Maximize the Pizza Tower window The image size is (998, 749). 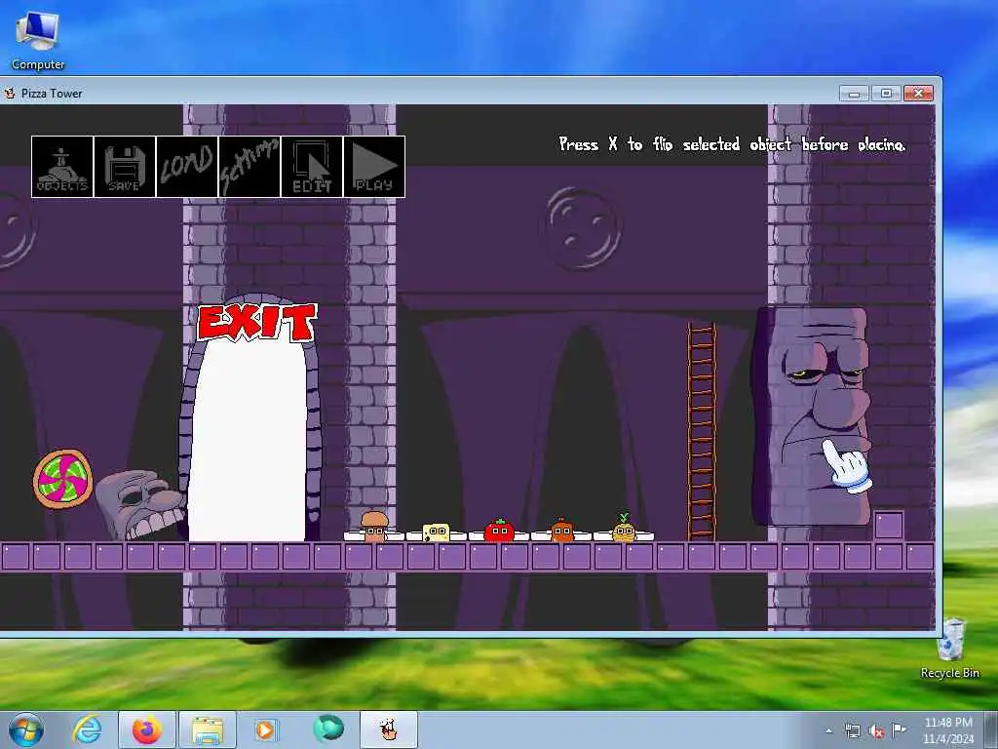coord(886,94)
